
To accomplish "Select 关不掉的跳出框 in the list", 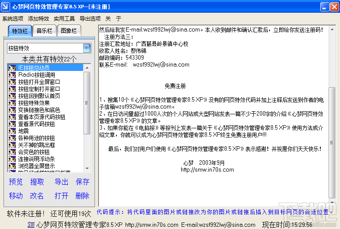I will (x=46, y=145).
